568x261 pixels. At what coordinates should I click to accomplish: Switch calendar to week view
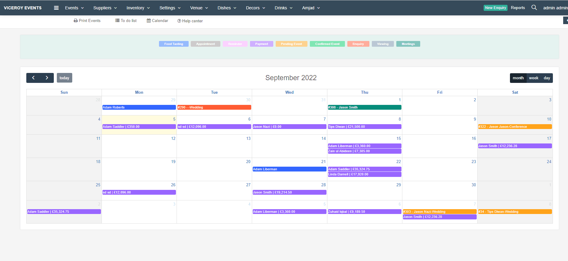point(534,78)
